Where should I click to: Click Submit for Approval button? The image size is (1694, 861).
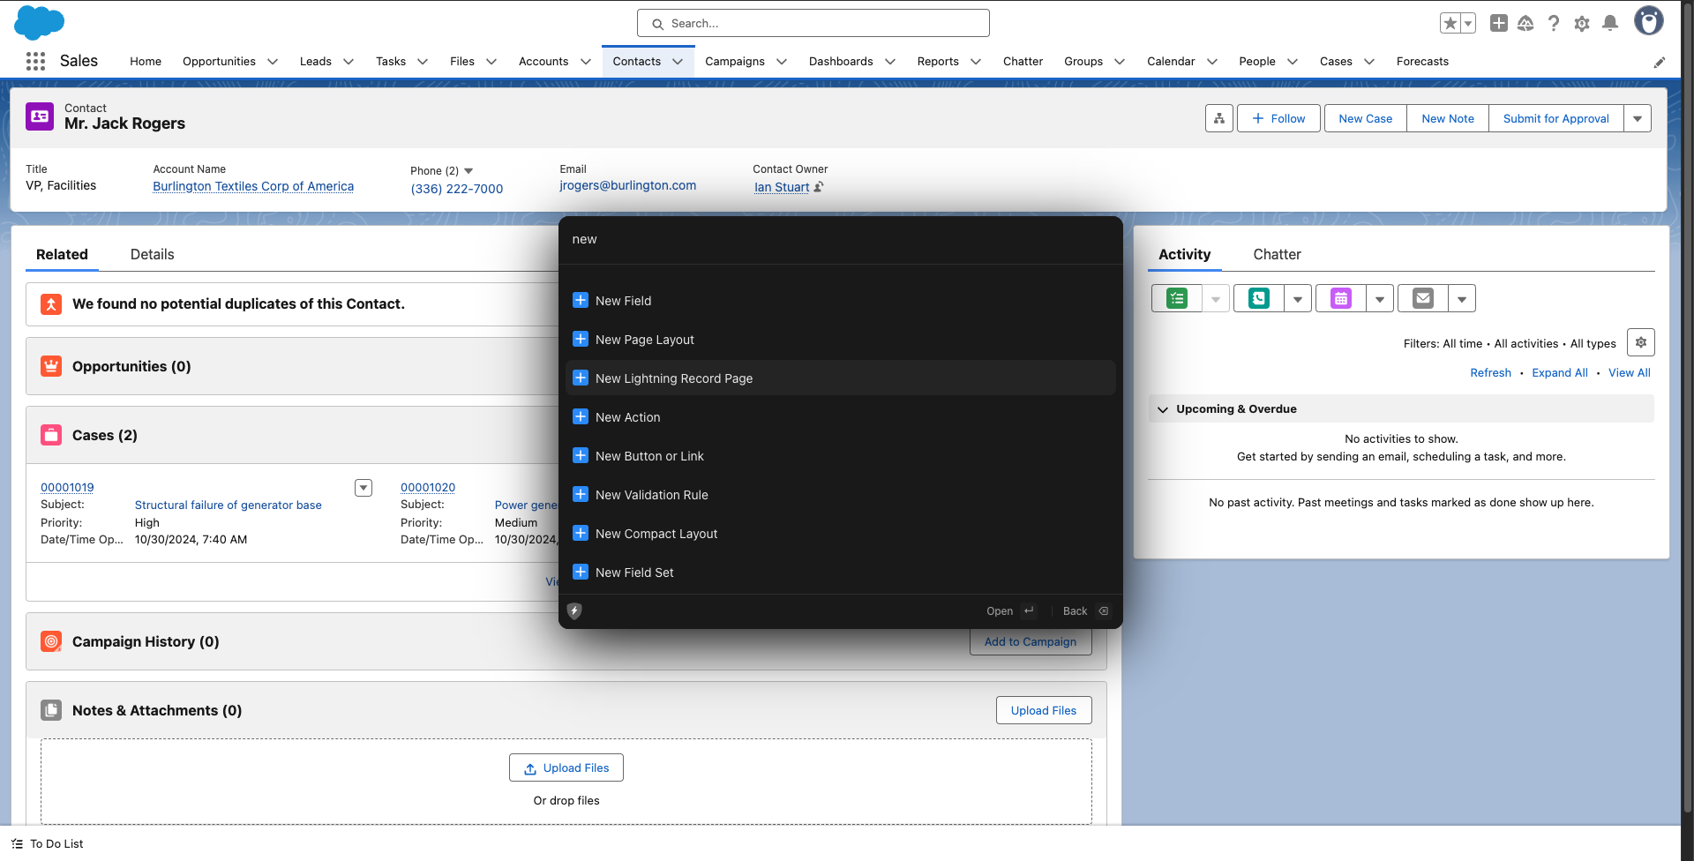1556,118
